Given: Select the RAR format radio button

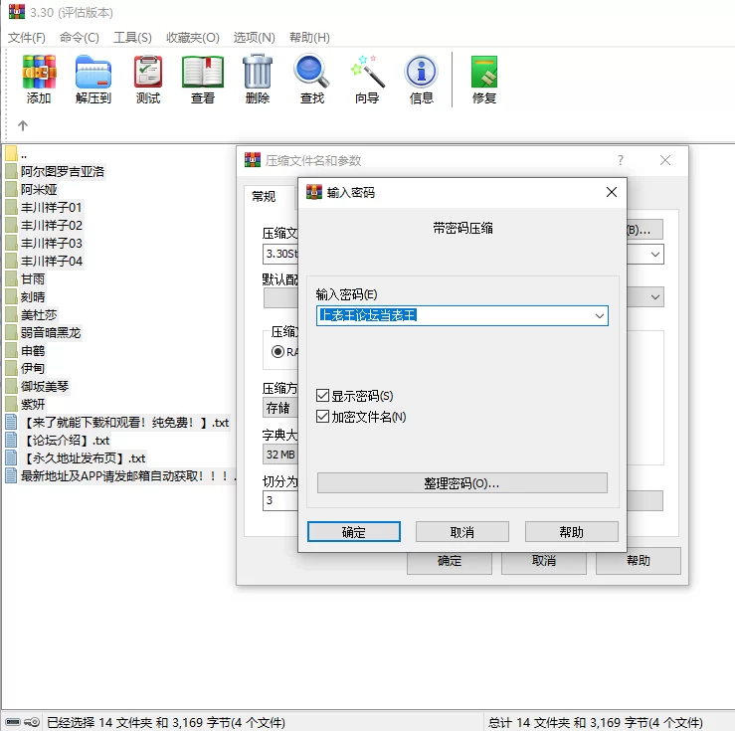Looking at the screenshot, I should [278, 351].
